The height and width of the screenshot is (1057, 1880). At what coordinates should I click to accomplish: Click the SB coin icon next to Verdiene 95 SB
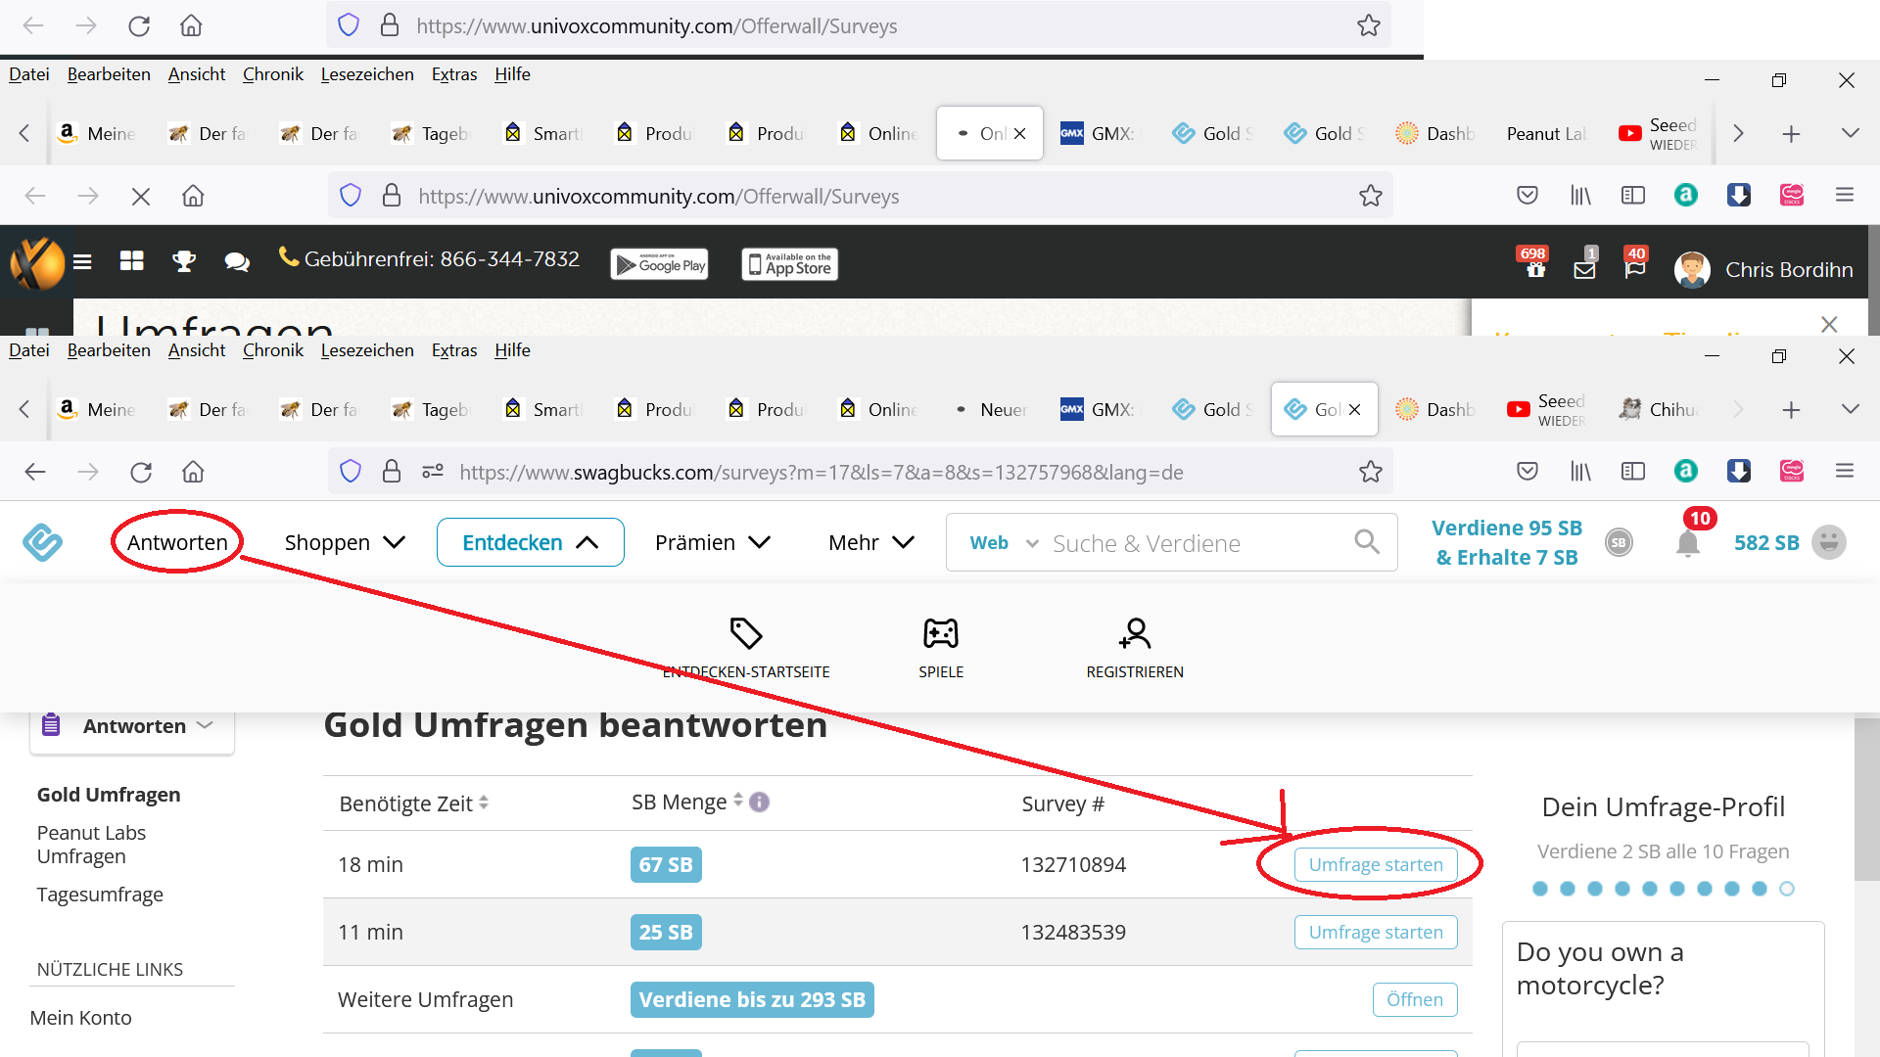[x=1619, y=542]
